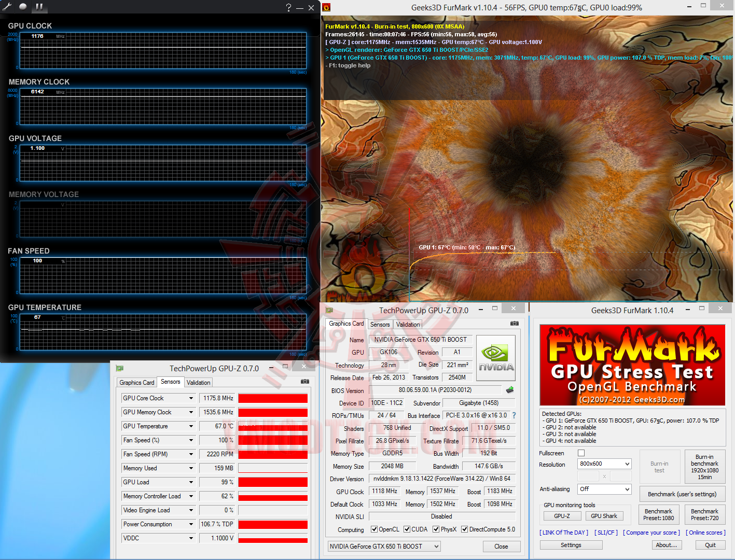Click the GK106 GPU name field
Viewport: 735px width, 560px height.
click(x=389, y=352)
